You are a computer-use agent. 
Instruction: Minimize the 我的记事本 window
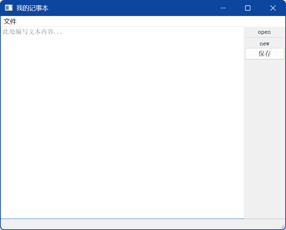click(223, 8)
